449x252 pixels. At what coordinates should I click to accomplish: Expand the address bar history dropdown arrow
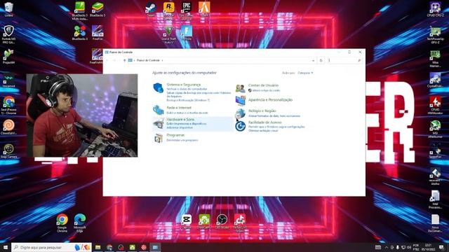(313, 61)
